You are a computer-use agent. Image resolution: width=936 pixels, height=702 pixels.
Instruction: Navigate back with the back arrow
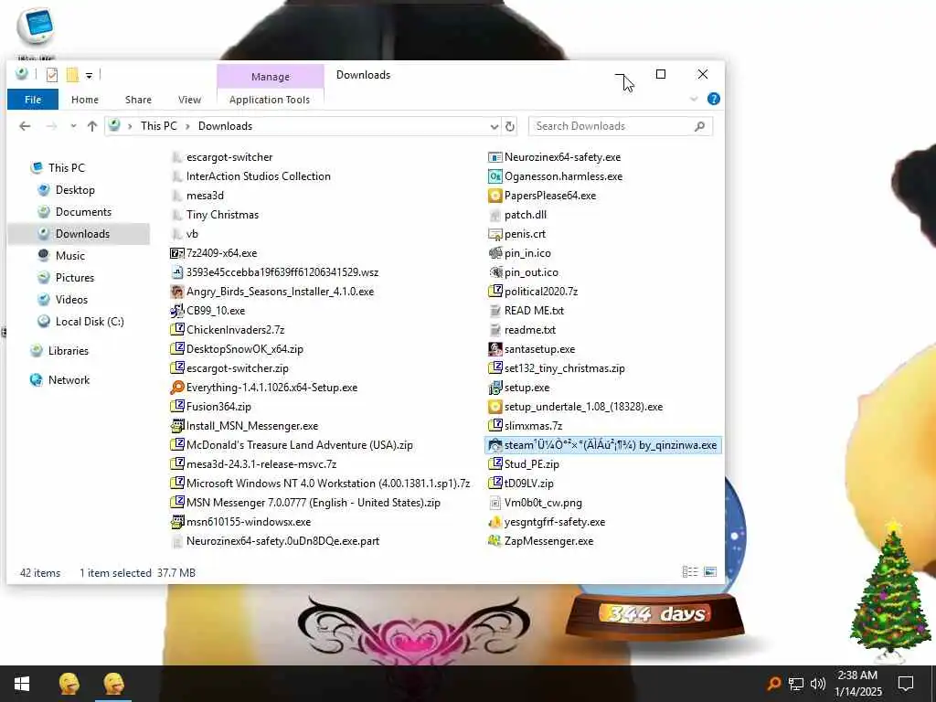pyautogui.click(x=25, y=126)
